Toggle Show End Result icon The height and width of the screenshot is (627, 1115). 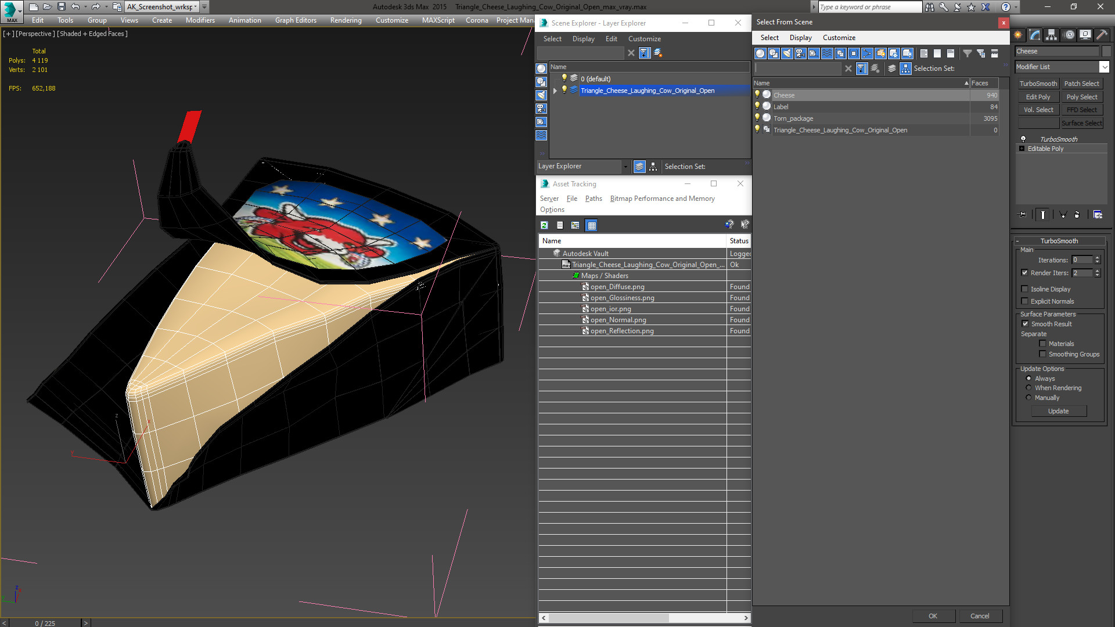(x=1043, y=215)
